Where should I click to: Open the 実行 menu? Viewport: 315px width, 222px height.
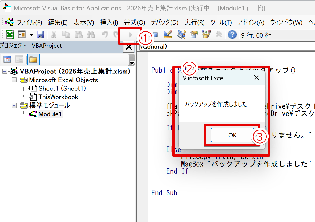click(195, 22)
